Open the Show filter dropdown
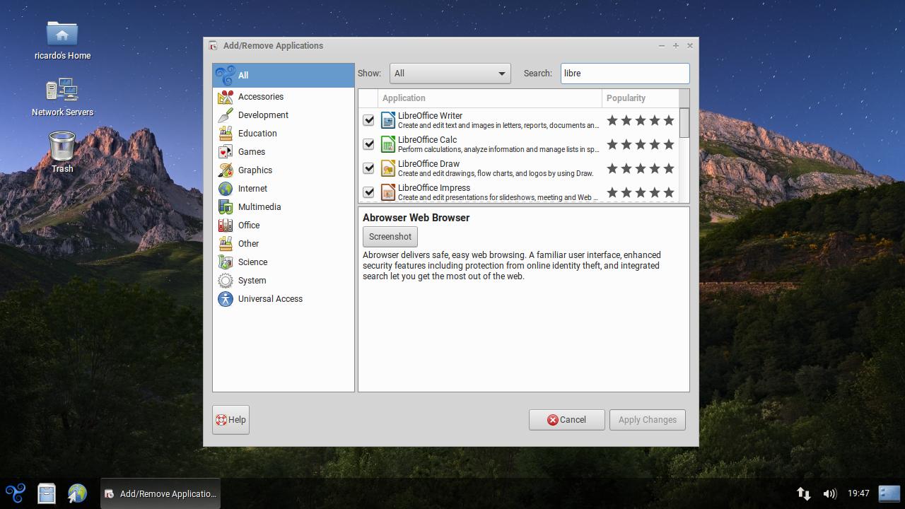The width and height of the screenshot is (905, 509). point(450,74)
